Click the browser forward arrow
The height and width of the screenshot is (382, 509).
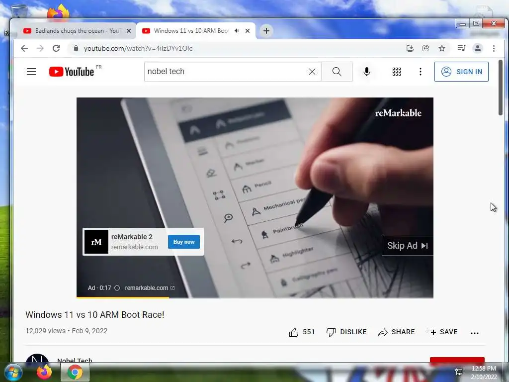coord(40,48)
